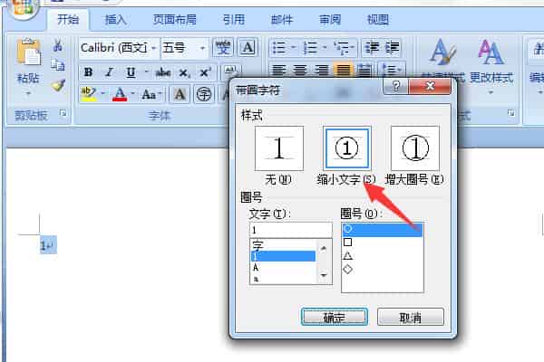Viewport: 544px width, 362px height.
Task: Click the help question-mark button in the dialog
Action: click(396, 86)
